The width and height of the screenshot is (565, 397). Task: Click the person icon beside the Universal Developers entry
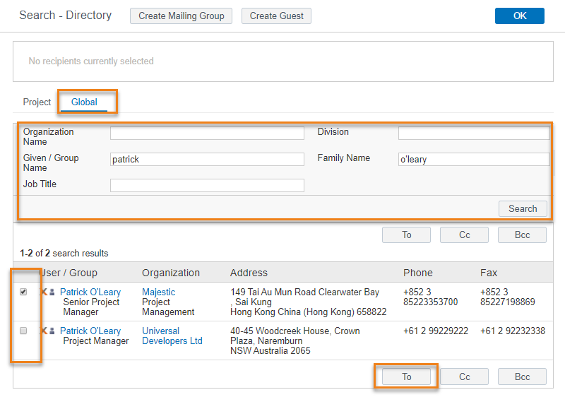52,331
